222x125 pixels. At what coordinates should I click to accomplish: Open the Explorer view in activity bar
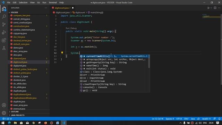[x=4, y=9]
